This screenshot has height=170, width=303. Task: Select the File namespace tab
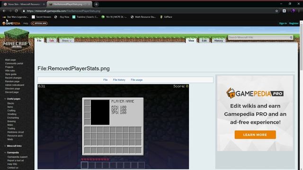pyautogui.click(x=39, y=41)
